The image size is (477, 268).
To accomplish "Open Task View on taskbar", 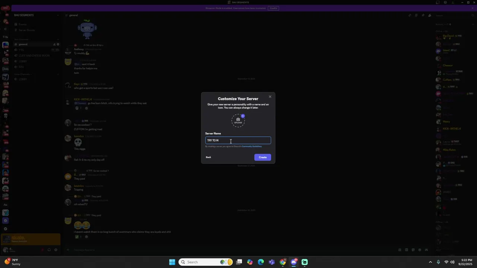I will pos(239,262).
